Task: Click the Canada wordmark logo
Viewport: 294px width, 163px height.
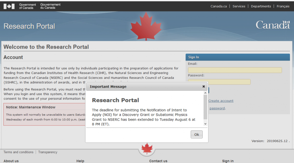Action: point(273,25)
